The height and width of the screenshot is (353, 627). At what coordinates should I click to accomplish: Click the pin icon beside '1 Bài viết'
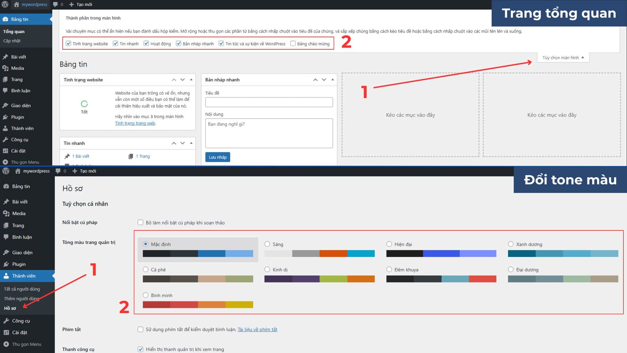pyautogui.click(x=67, y=156)
